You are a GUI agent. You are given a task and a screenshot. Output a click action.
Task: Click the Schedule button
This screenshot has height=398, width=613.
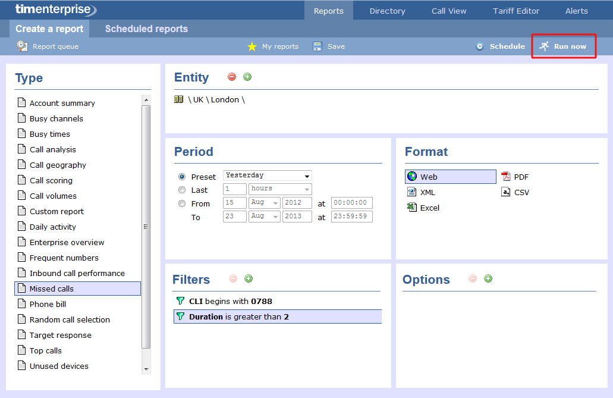pyautogui.click(x=500, y=46)
